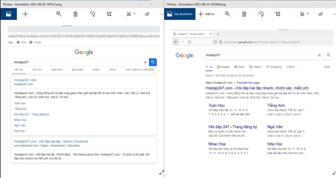Select MUA SẮM tab

[x=77, y=70]
